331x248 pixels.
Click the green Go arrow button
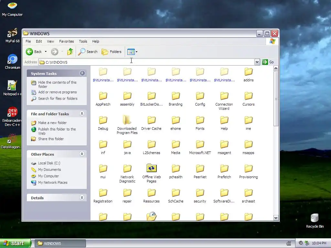265,62
